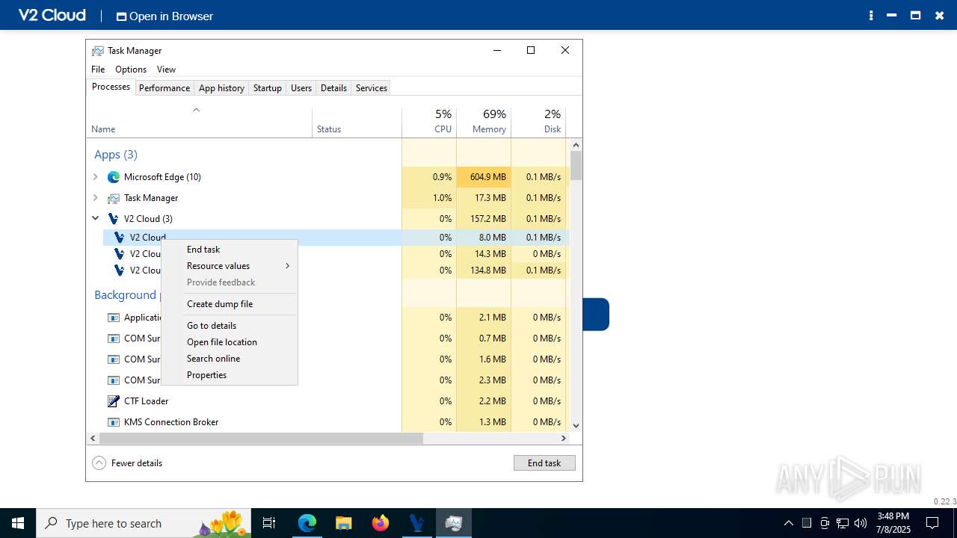
Task: Click the KMS Connection Broker icon
Action: pos(114,422)
